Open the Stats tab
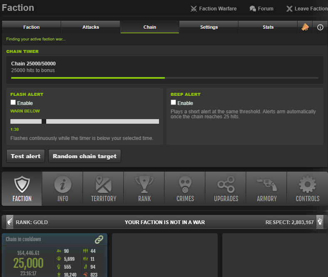The image size is (328, 277). coord(268,27)
